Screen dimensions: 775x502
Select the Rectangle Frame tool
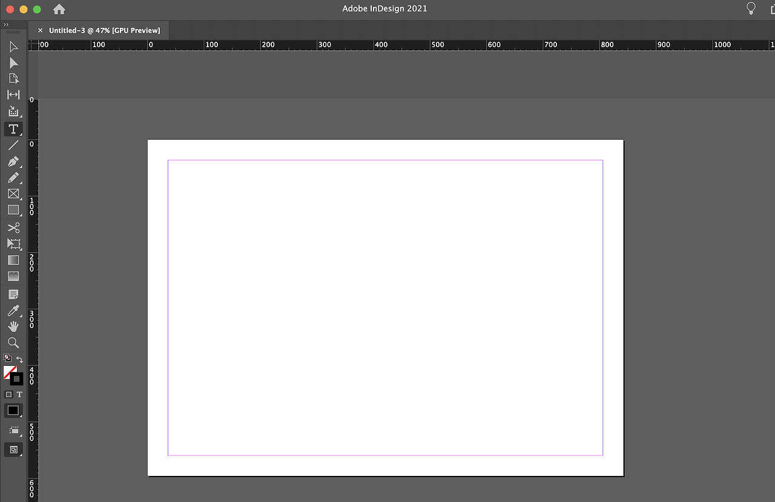(x=13, y=194)
